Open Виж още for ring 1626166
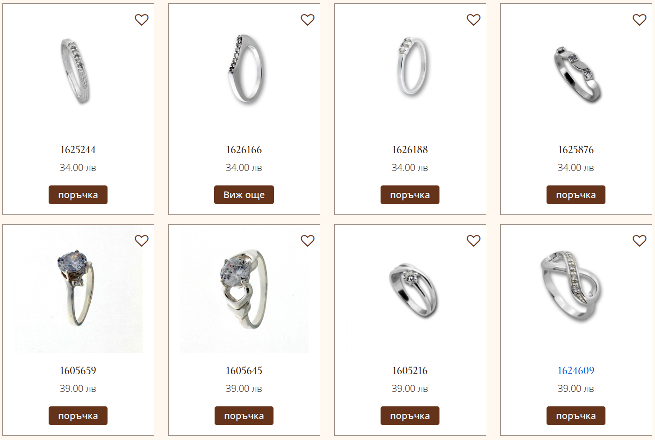Screen dimensions: 655x440 [x=244, y=195]
